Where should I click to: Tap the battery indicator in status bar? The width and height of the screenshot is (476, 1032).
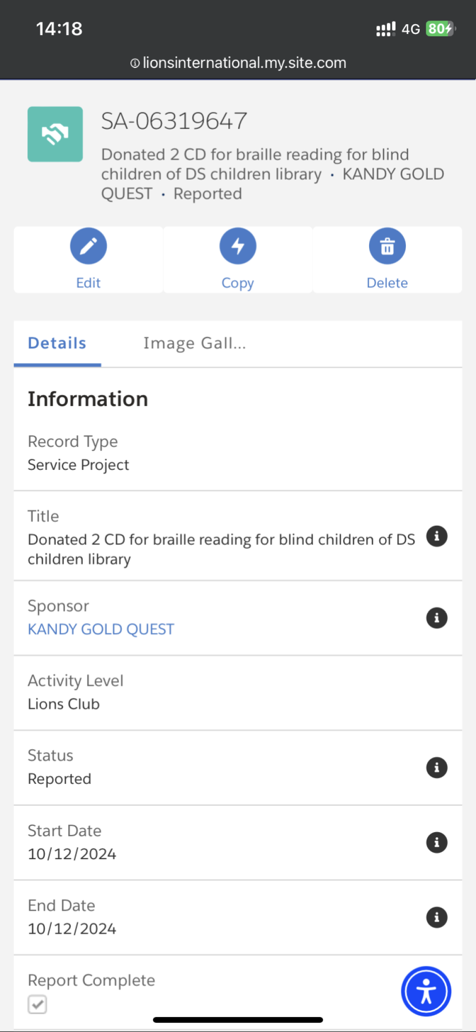441,29
